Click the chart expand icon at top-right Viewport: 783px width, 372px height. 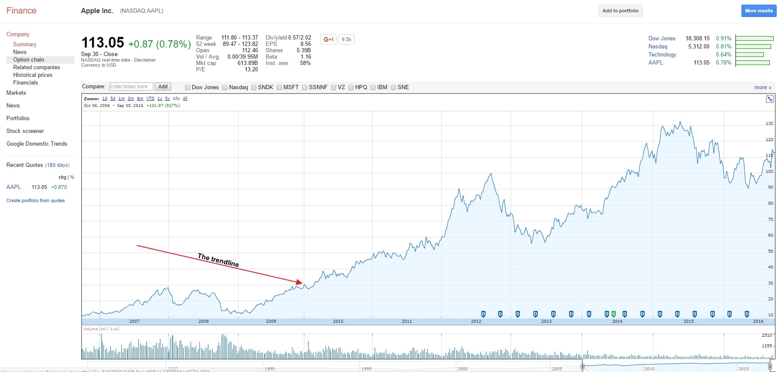point(769,99)
